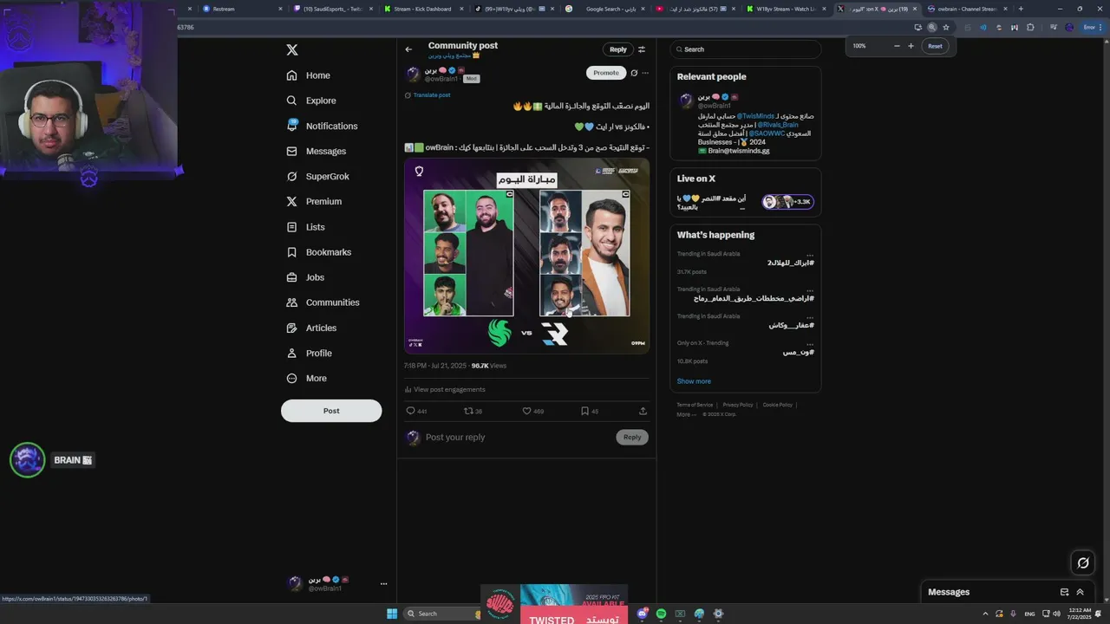Click the taskbar settings gear icon
Screen dimensions: 1110x624
coord(718,614)
